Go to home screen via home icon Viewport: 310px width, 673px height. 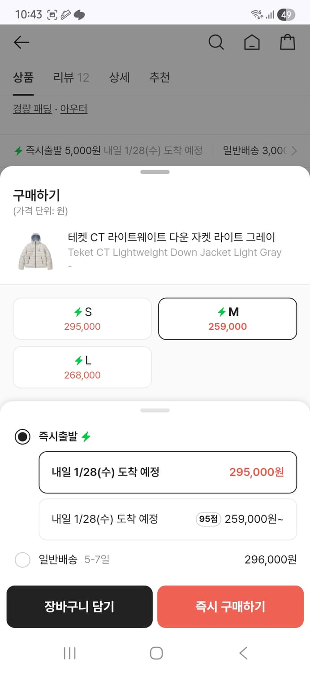click(252, 42)
